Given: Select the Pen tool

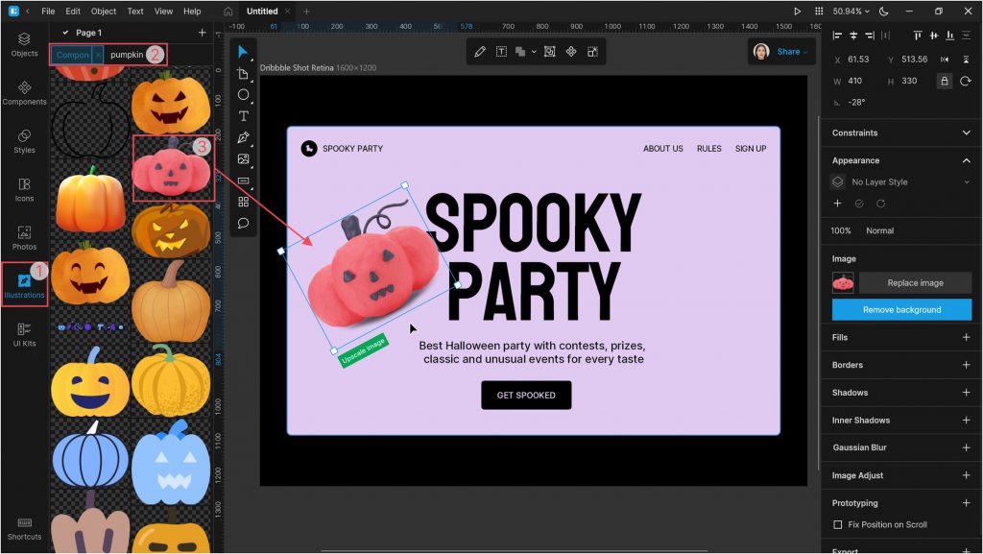Looking at the screenshot, I should [243, 137].
